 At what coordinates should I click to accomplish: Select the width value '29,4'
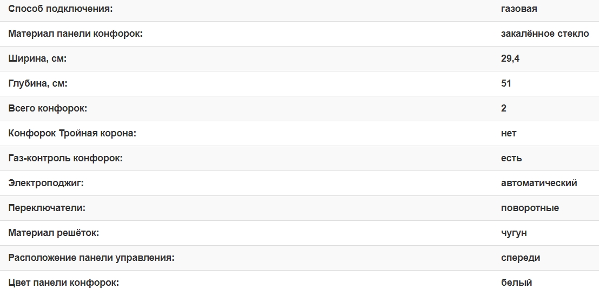click(510, 58)
